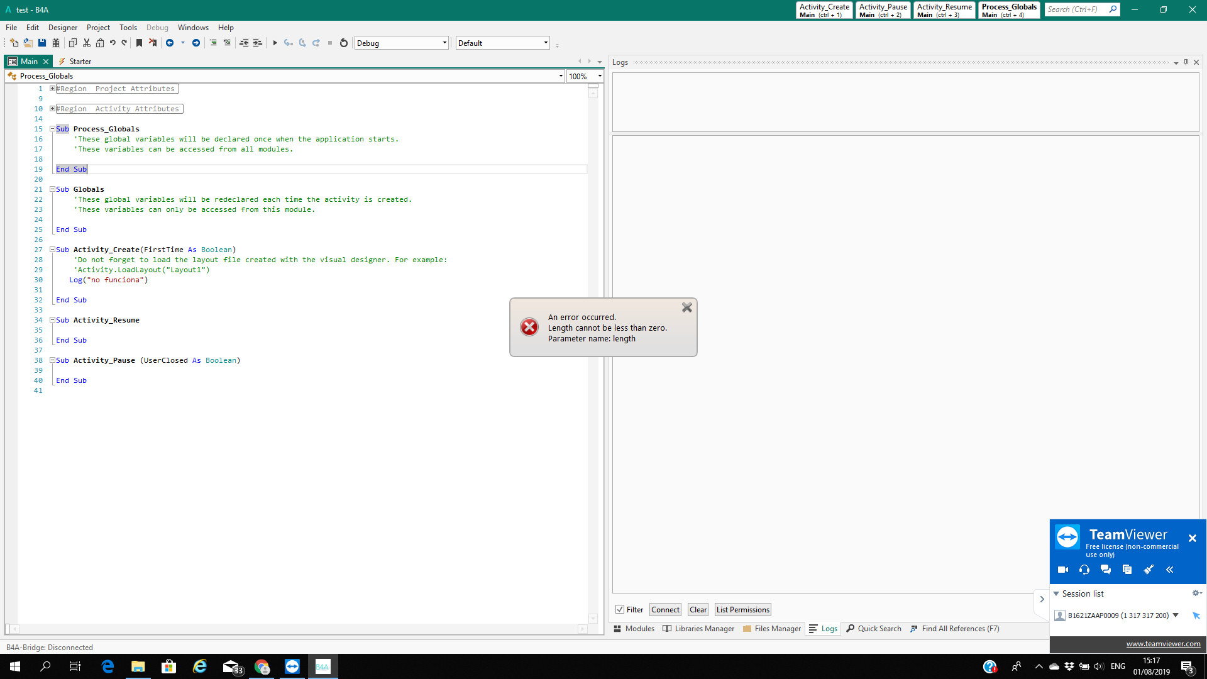This screenshot has height=679, width=1207.
Task: Open the Project menu
Action: coord(98,28)
